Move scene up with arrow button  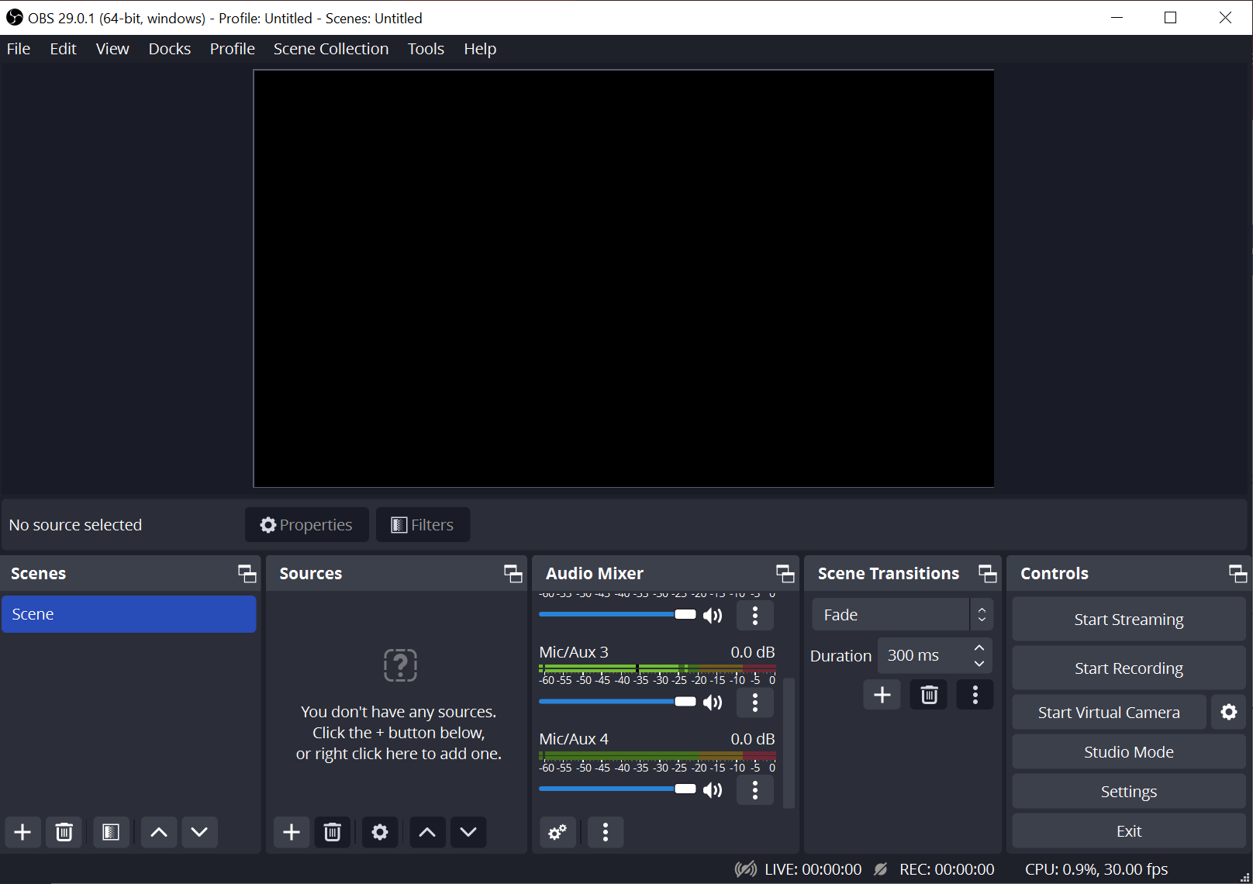(x=159, y=832)
